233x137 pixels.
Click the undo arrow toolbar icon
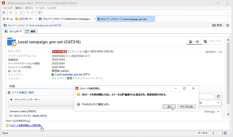28,13
